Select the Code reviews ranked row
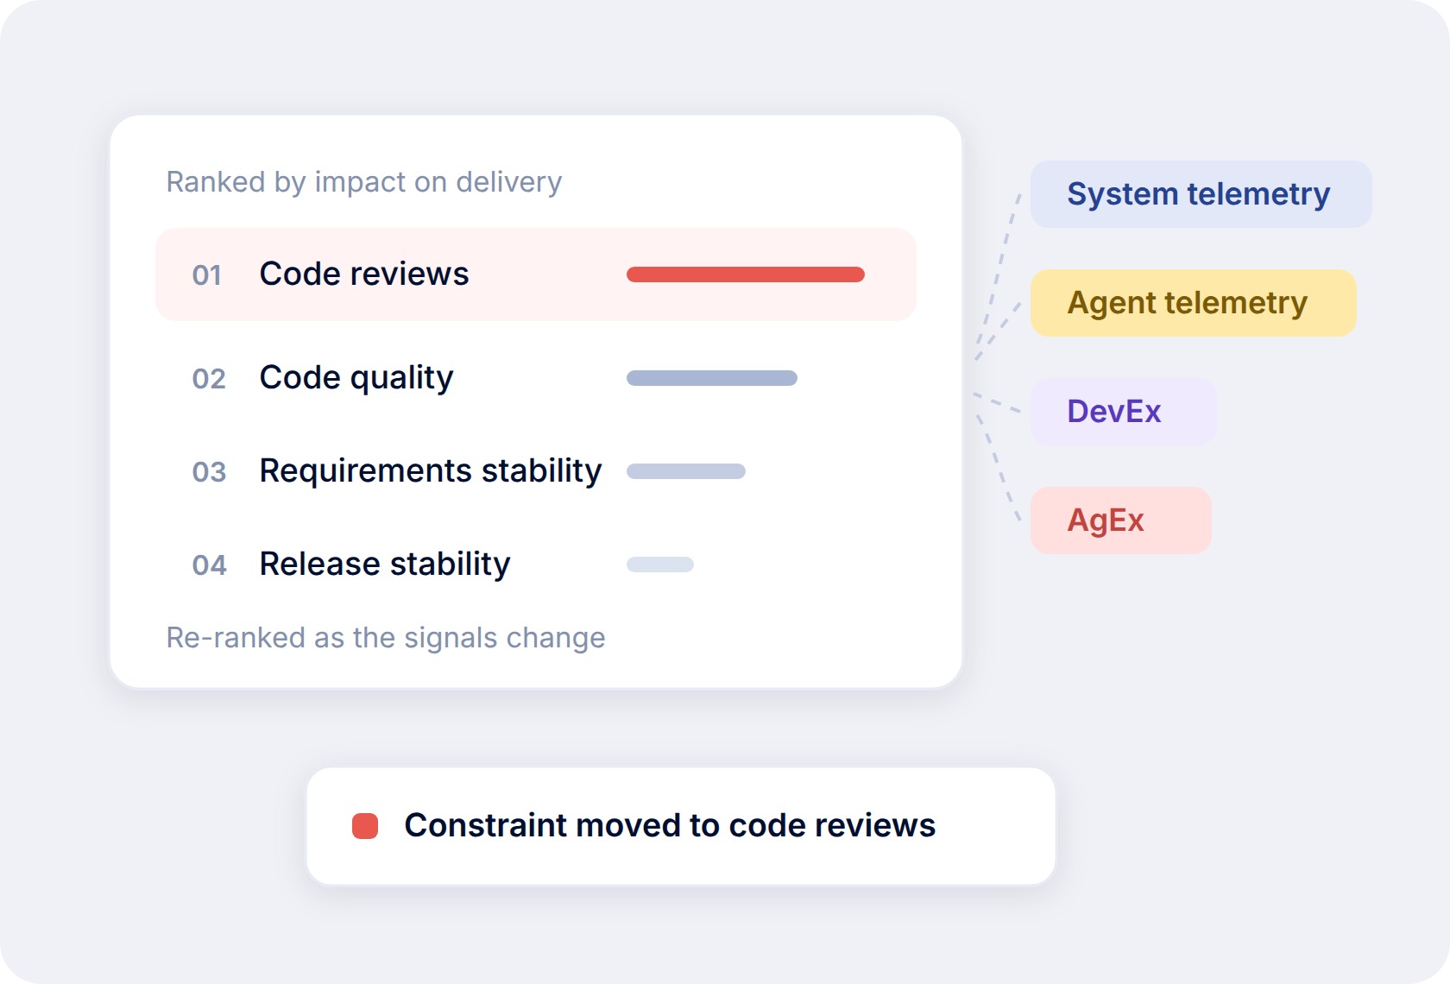Viewport: 1450px width, 984px height. click(x=536, y=274)
